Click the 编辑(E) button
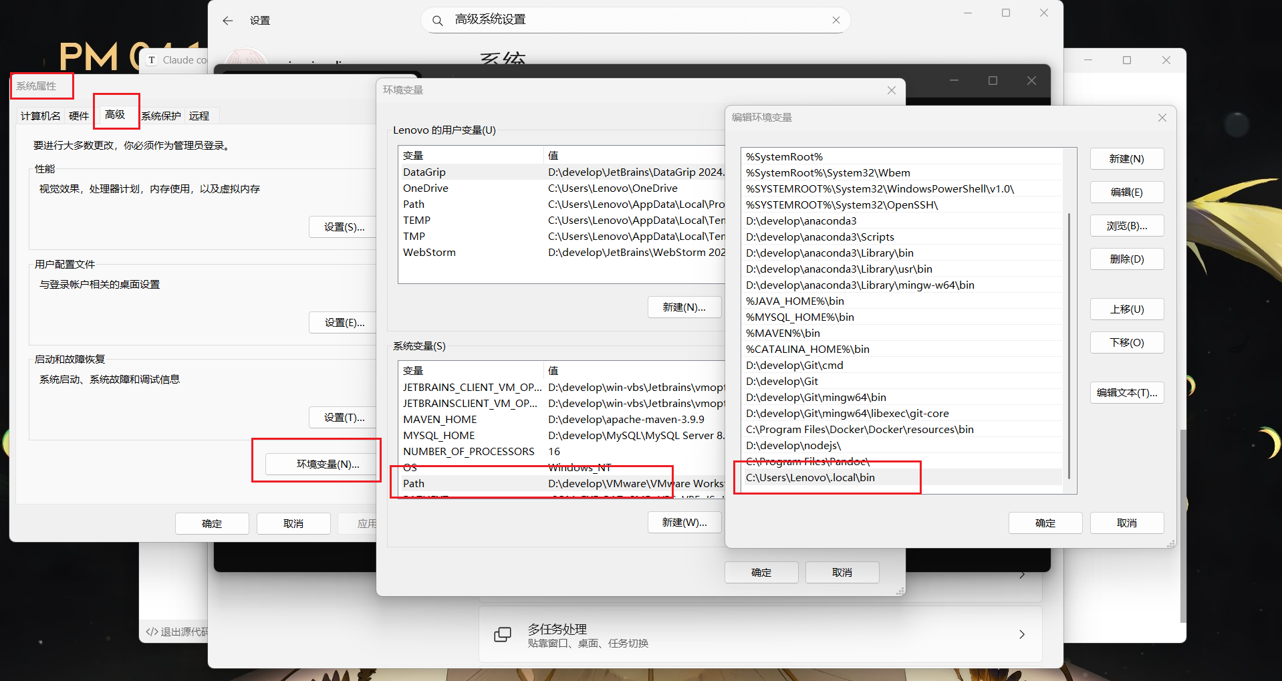The image size is (1282, 681). pyautogui.click(x=1127, y=192)
